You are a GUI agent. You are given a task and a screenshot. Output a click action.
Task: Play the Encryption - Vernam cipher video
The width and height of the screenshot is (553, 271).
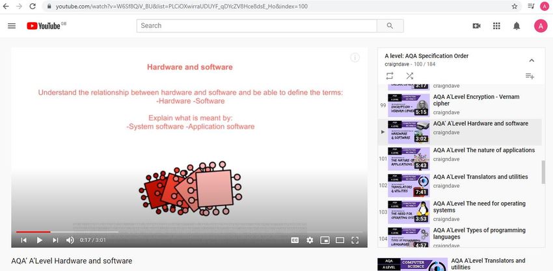click(476, 100)
